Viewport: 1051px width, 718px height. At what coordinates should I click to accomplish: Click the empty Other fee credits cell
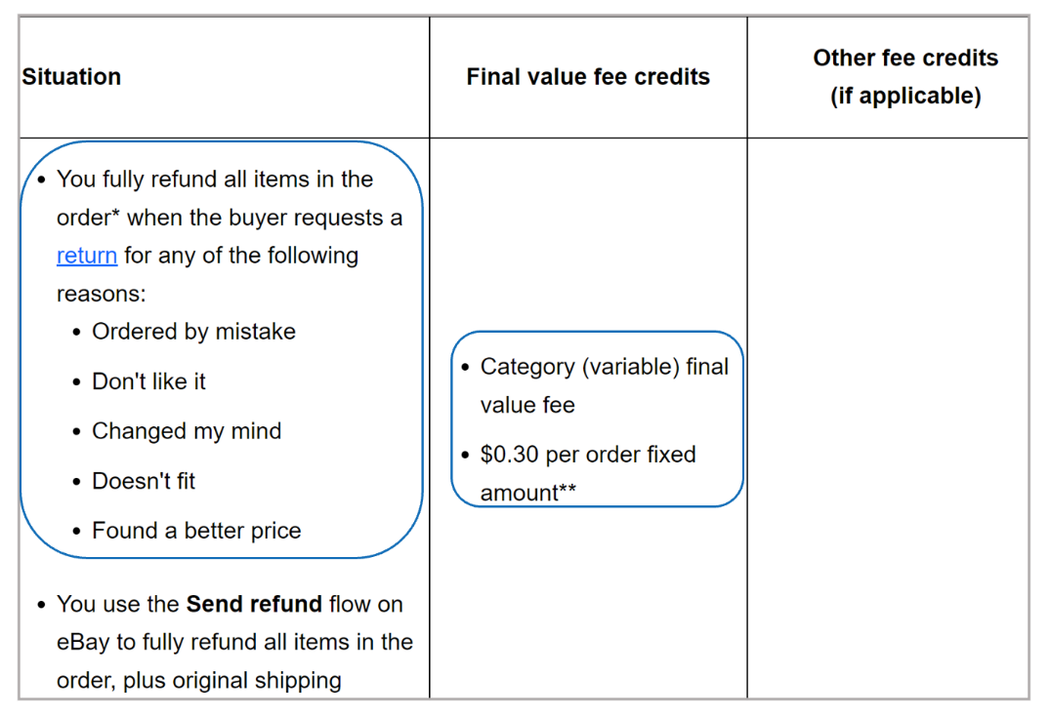click(887, 418)
